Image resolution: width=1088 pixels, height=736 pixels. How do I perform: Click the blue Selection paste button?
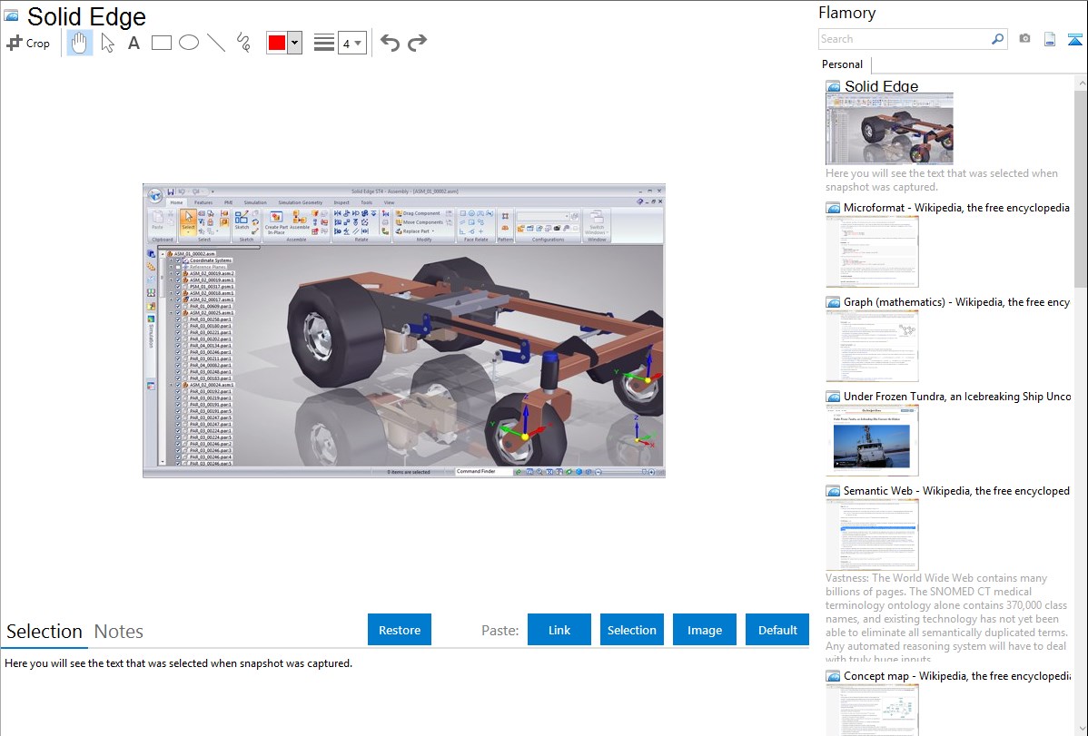click(631, 630)
